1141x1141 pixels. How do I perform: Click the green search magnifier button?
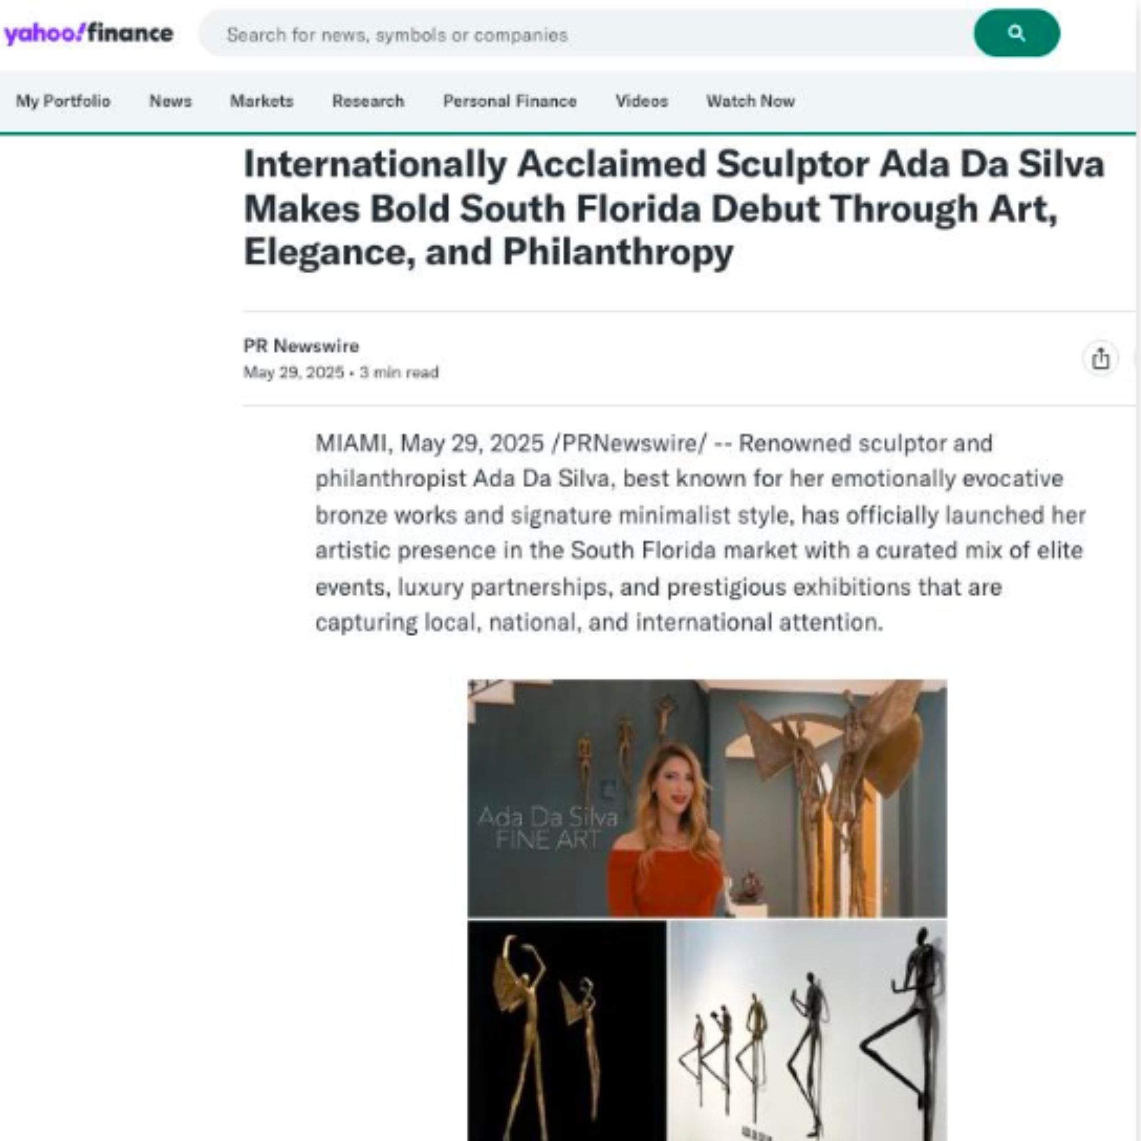pyautogui.click(x=1017, y=33)
